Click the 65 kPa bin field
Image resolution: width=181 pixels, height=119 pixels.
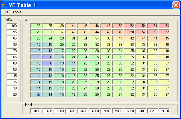[x=13, y=57]
